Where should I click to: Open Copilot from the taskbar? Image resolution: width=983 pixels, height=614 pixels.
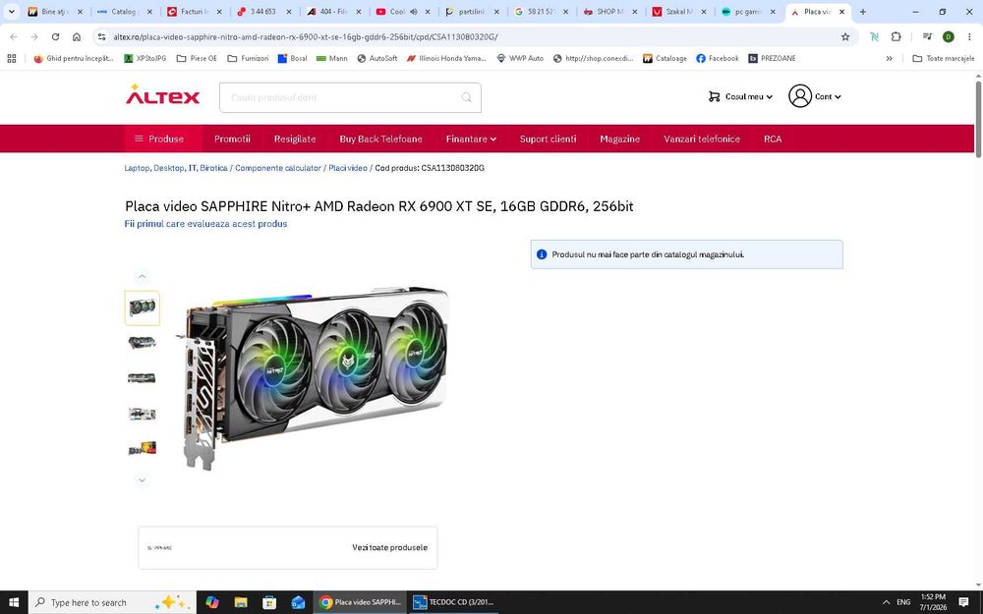point(212,602)
